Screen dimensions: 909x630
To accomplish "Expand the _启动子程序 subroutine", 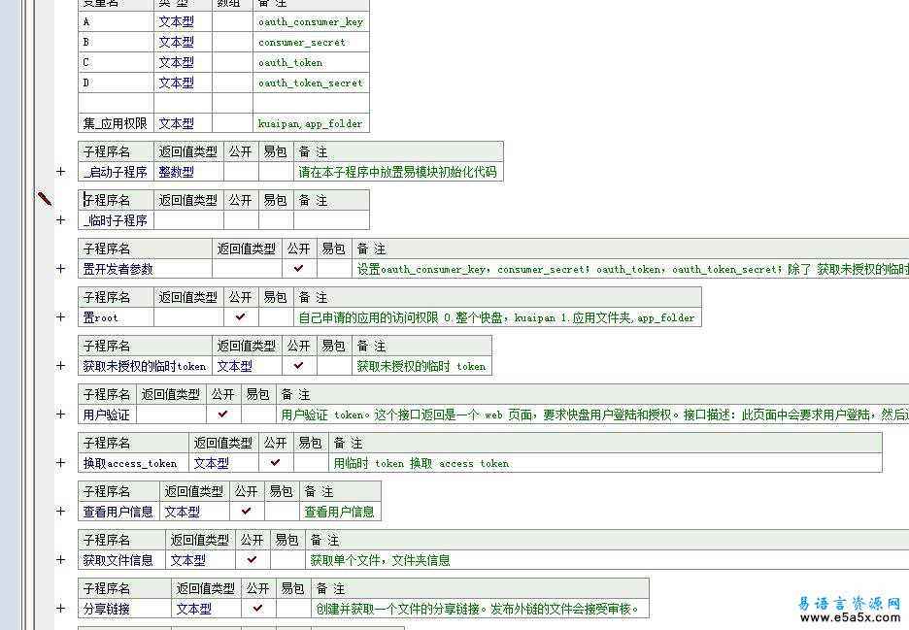I will coord(61,172).
